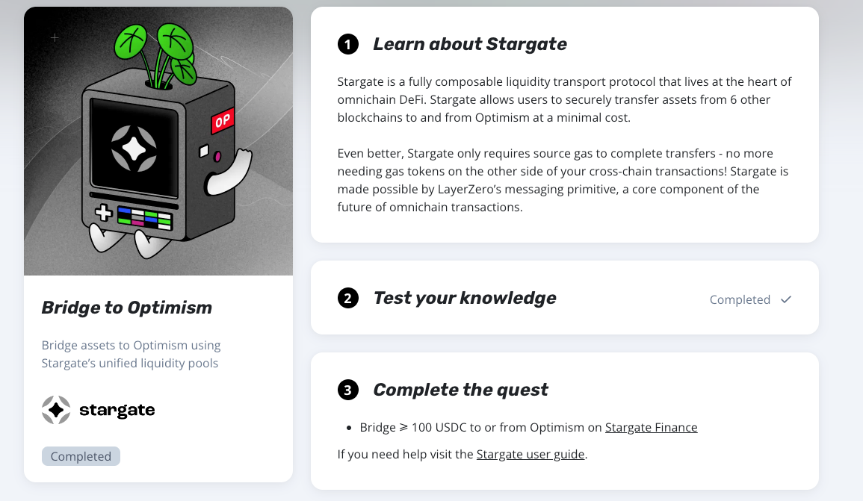This screenshot has width=863, height=501.
Task: Click the Completed checkmark icon
Action: [x=786, y=299]
